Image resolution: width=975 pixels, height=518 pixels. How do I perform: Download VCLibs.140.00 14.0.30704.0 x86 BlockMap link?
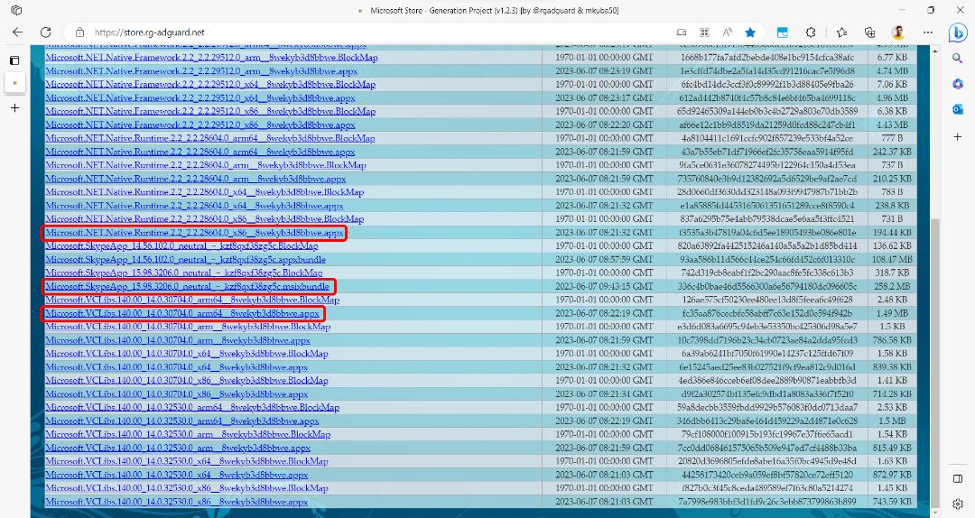pyautogui.click(x=187, y=381)
